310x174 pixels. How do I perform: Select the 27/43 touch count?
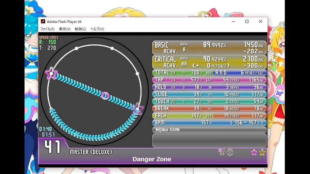[x=203, y=101]
